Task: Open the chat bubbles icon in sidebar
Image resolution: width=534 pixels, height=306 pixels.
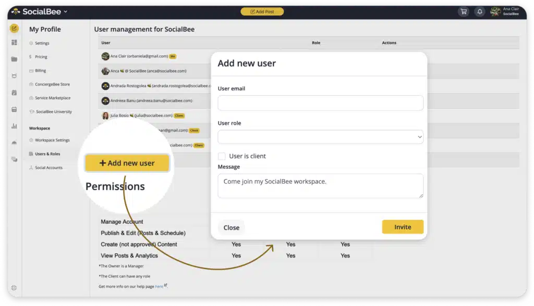Action: 14,159
